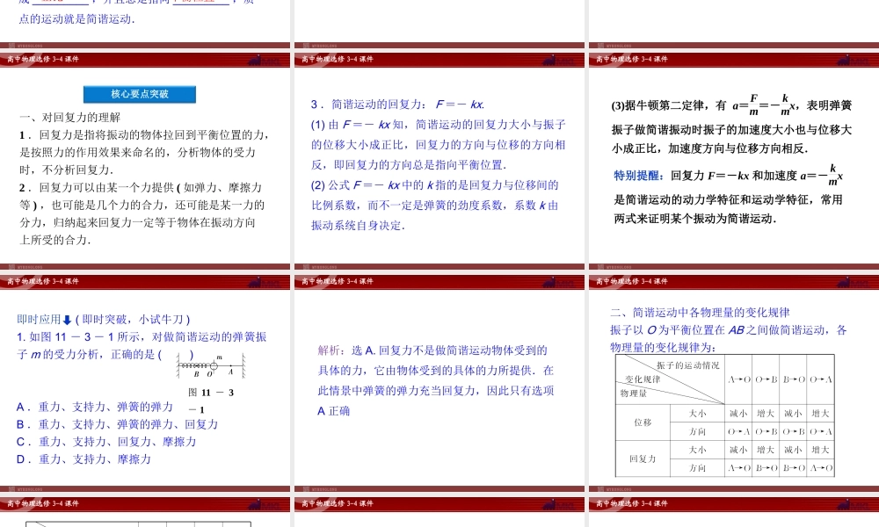Click the 核心要点突破 header banner
879x527 pixels.
(139, 94)
